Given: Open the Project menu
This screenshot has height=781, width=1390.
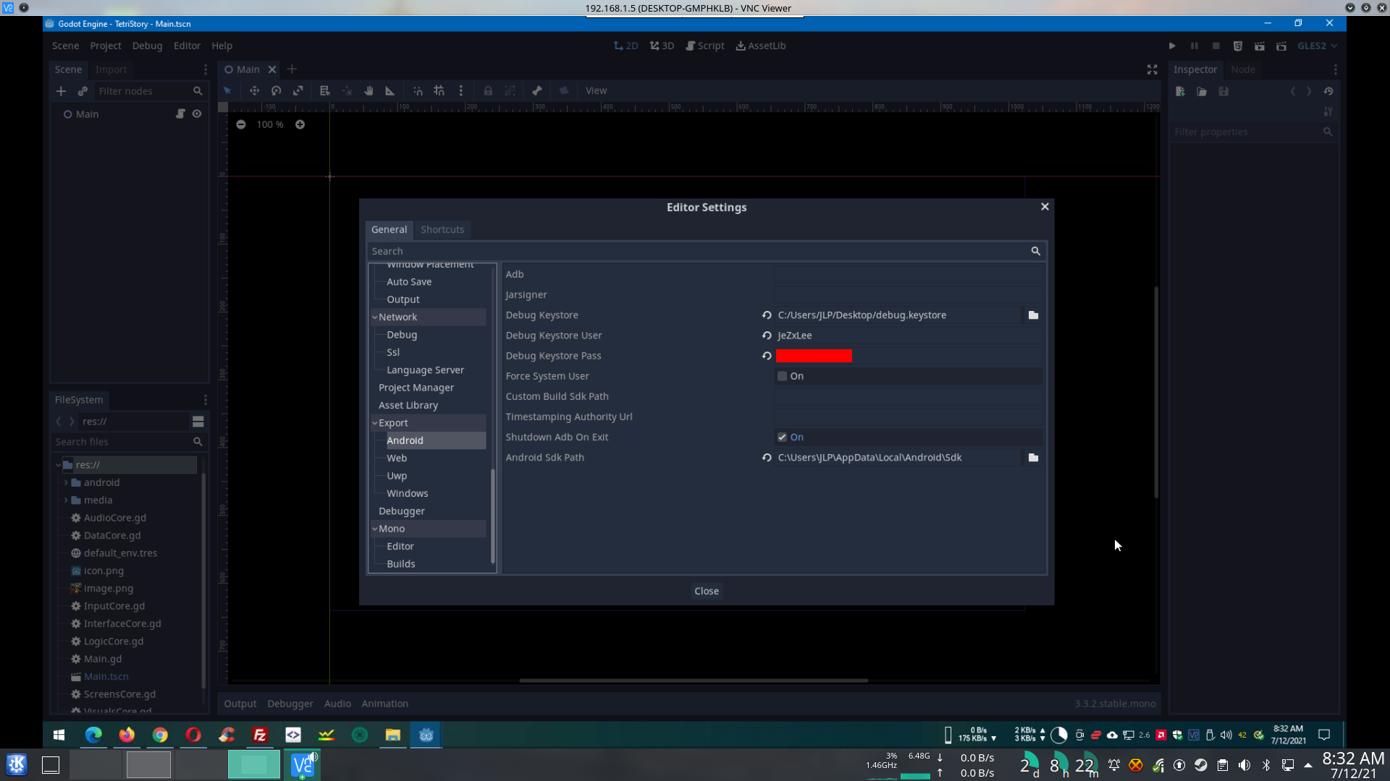Looking at the screenshot, I should pyautogui.click(x=106, y=46).
